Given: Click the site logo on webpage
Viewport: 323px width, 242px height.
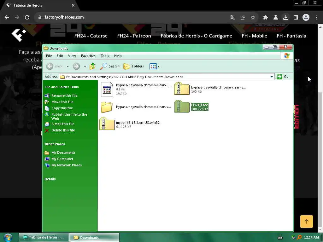Looking at the screenshot, I should pyautogui.click(x=19, y=35).
